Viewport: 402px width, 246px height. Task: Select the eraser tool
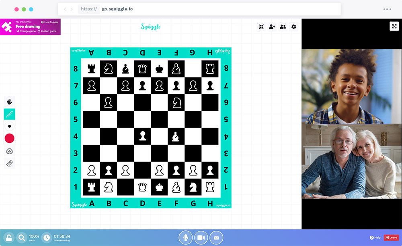point(10,163)
